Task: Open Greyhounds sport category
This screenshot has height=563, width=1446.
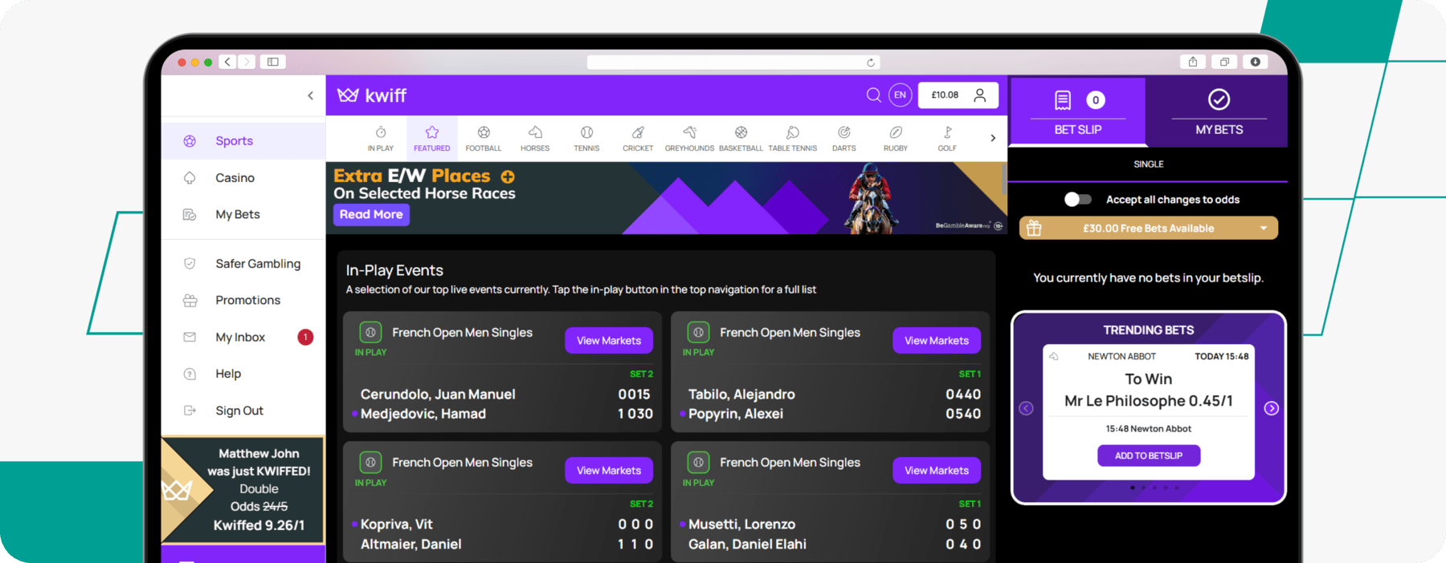Action: point(689,138)
